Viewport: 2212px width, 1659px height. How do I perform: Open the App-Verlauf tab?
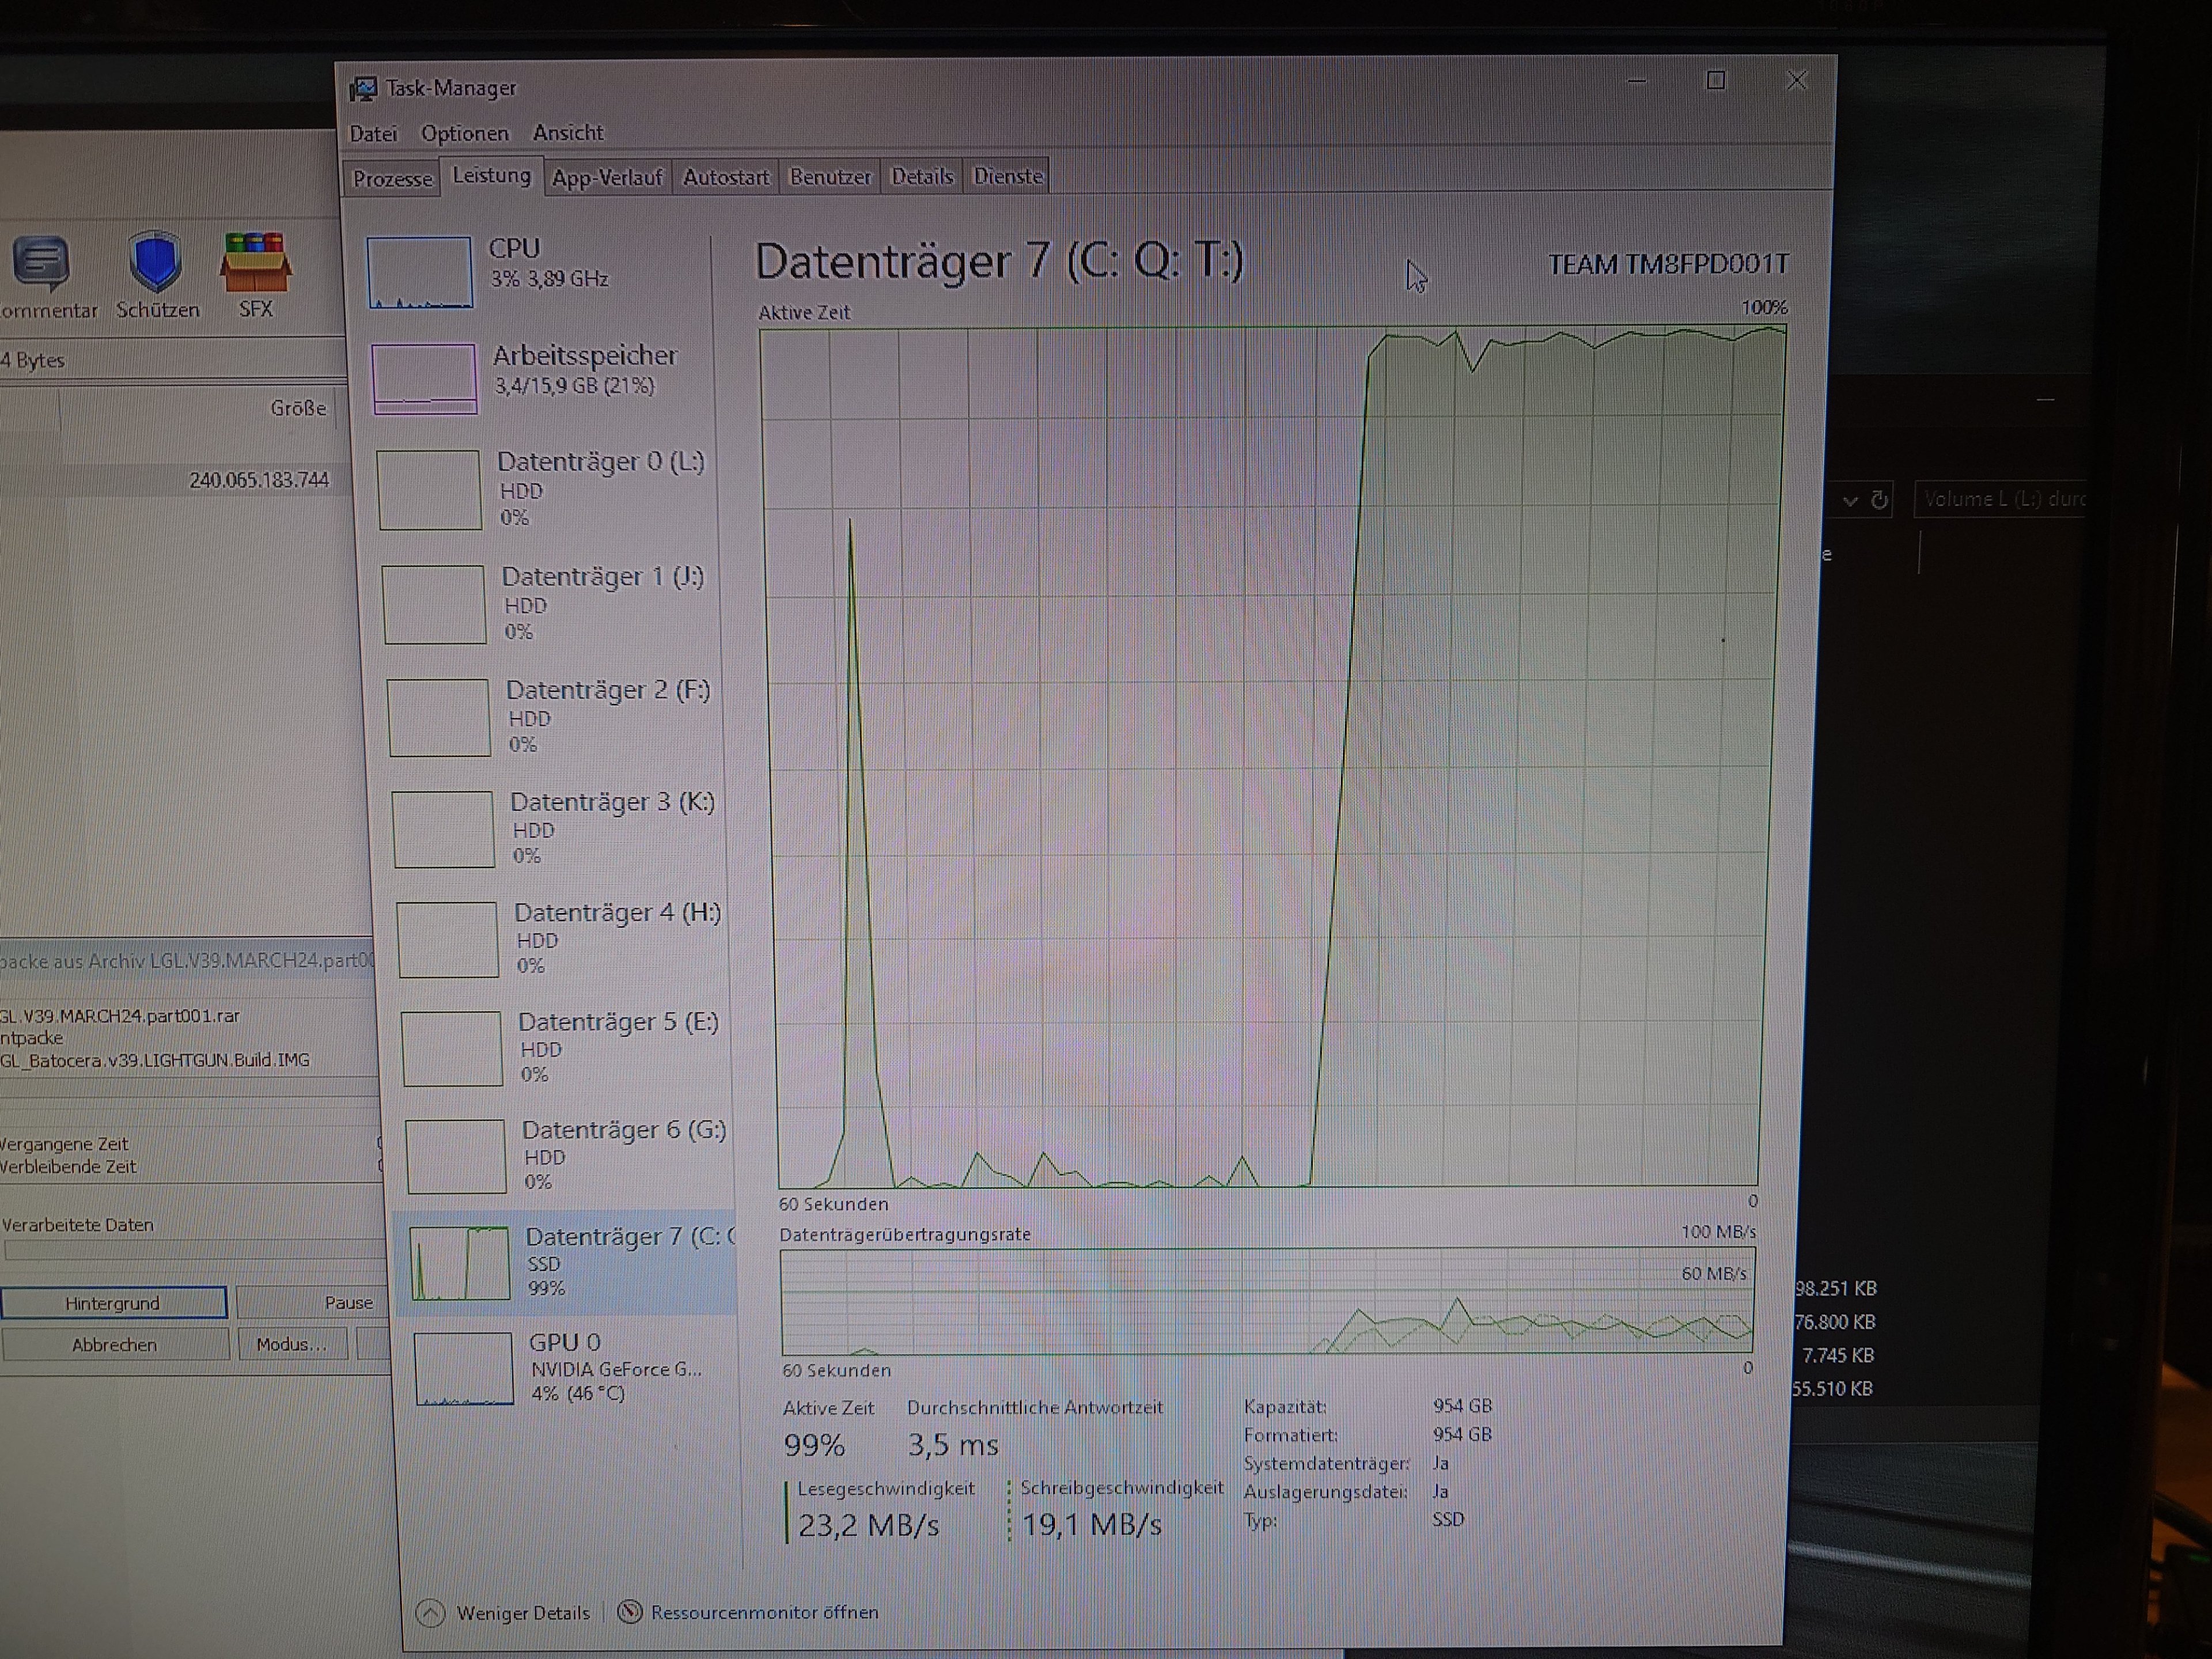pos(607,178)
